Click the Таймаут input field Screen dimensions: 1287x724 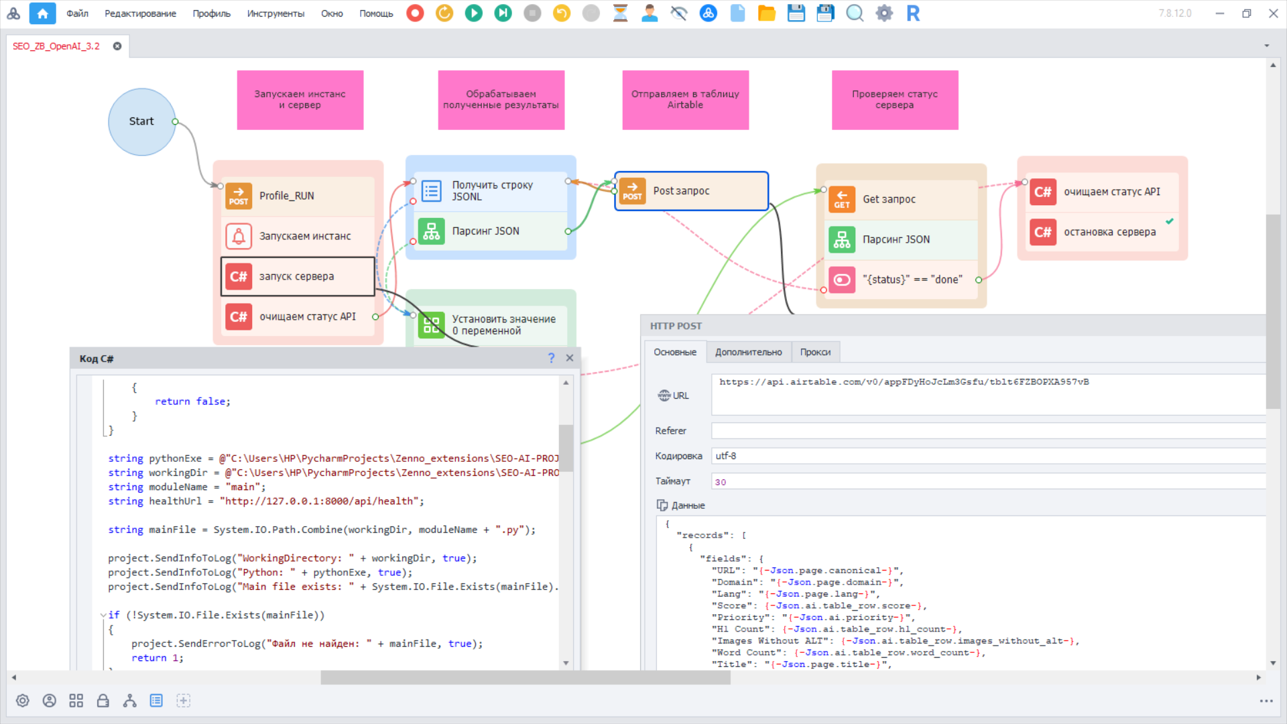point(988,481)
